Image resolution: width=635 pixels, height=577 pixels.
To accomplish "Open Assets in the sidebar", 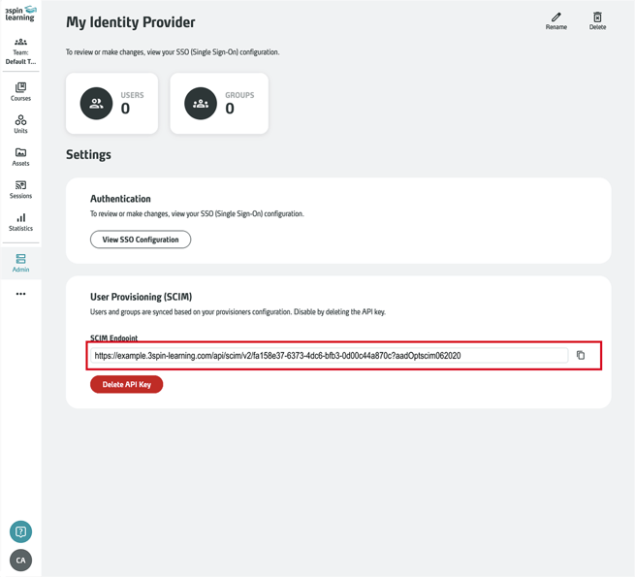I will [x=20, y=157].
